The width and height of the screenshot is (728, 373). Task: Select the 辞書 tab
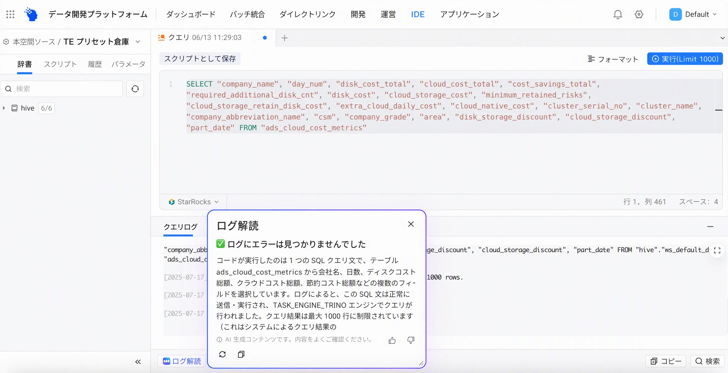click(25, 64)
